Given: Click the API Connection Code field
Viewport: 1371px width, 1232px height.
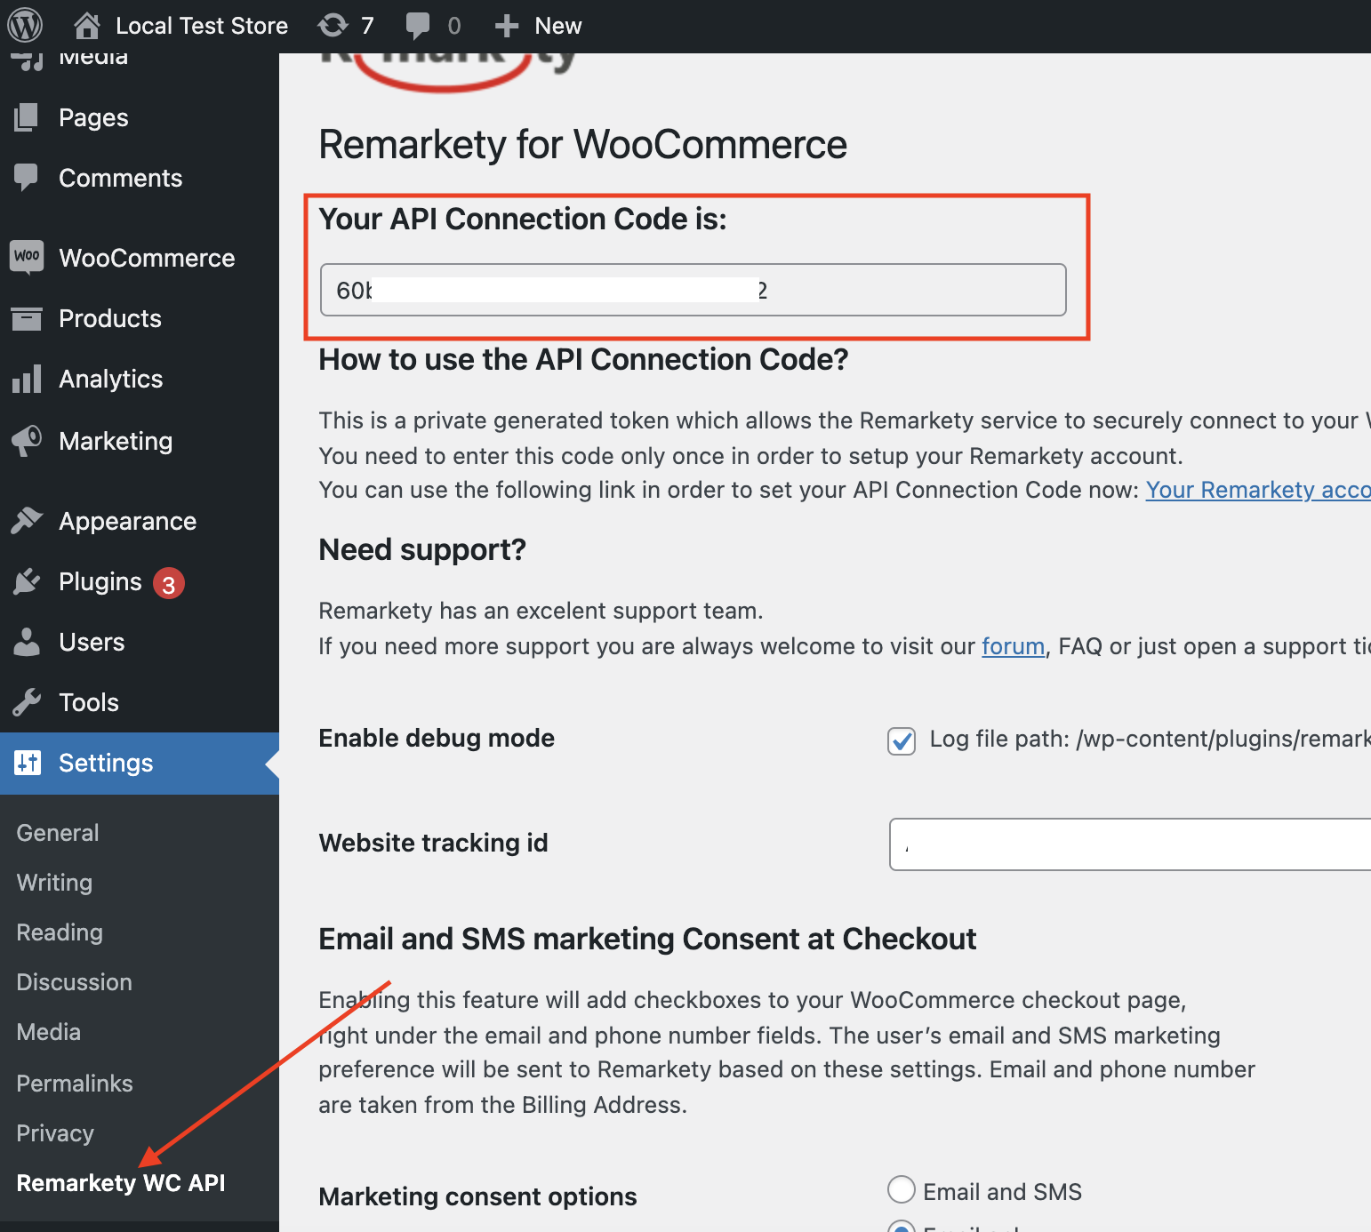Looking at the screenshot, I should click(694, 290).
